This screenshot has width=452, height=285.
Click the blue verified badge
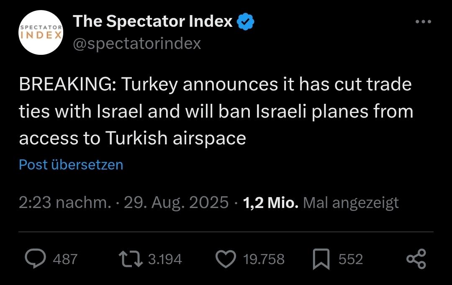coord(246,22)
